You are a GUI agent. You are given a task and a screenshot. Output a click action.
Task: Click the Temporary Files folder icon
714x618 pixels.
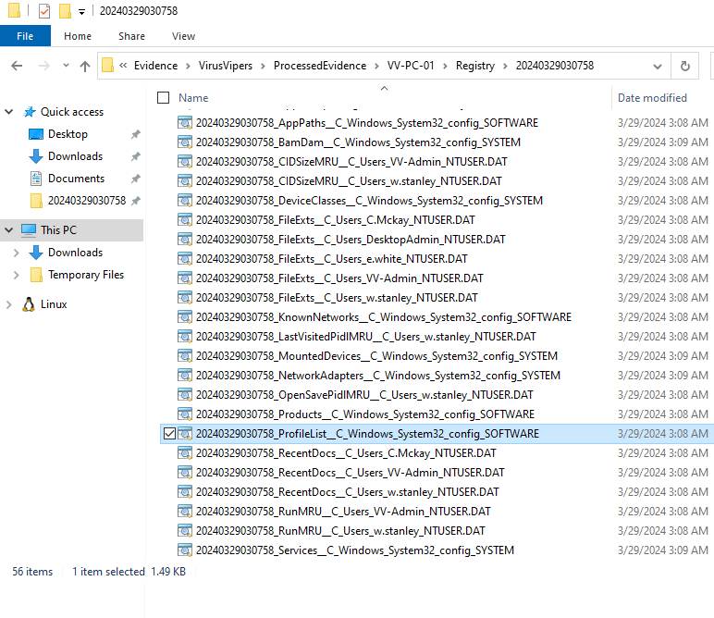pos(36,275)
